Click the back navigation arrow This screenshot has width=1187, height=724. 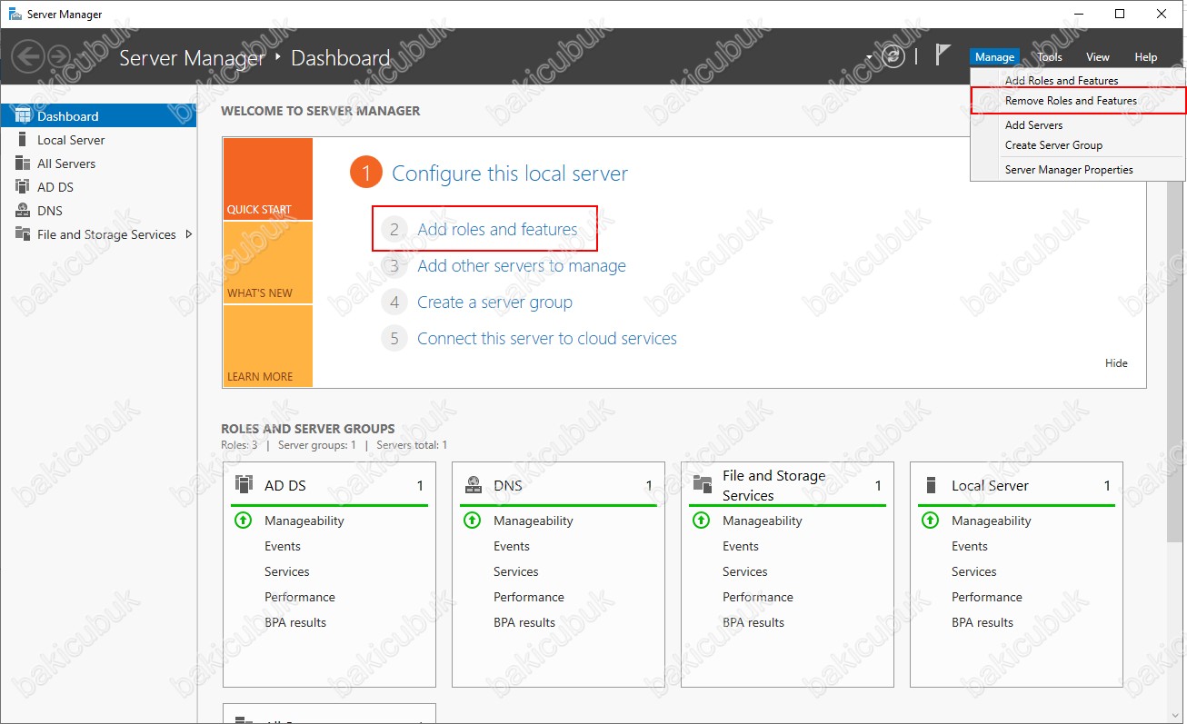27,57
